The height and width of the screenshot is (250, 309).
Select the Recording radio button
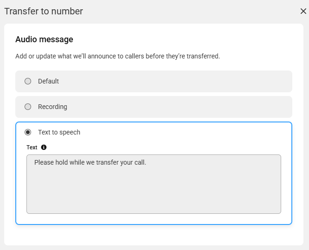pyautogui.click(x=28, y=107)
